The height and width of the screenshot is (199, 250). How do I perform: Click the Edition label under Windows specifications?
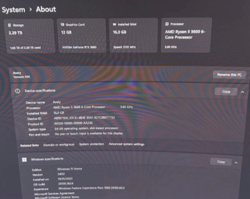tap(37, 170)
